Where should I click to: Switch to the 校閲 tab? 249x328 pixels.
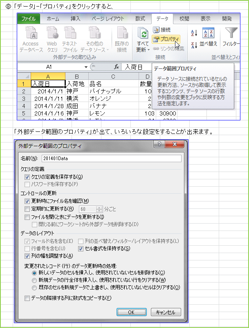(x=184, y=18)
